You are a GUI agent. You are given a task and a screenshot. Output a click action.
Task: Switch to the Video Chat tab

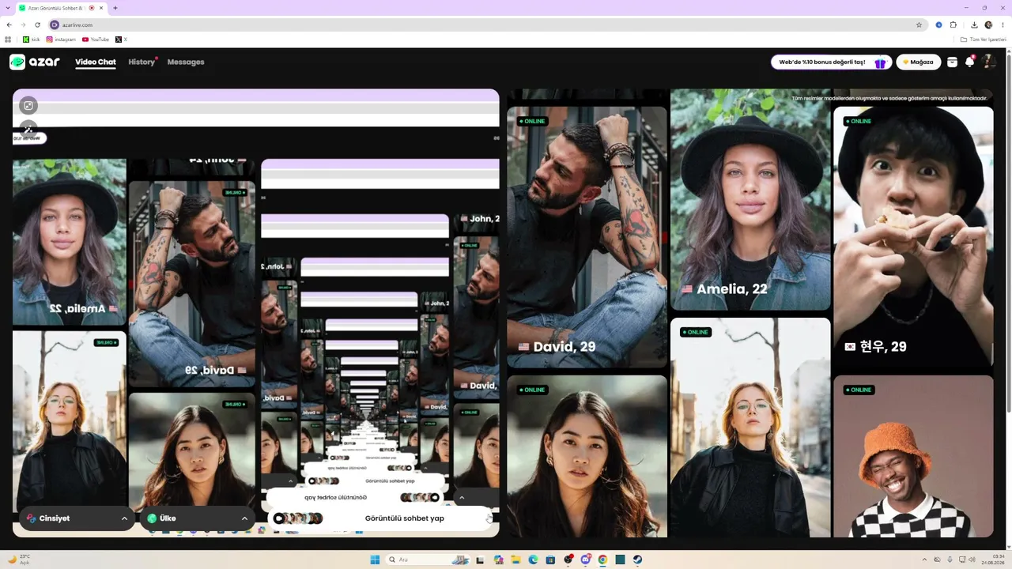click(x=96, y=62)
